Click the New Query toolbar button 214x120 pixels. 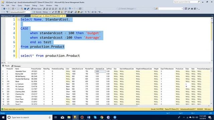coord(36,9)
